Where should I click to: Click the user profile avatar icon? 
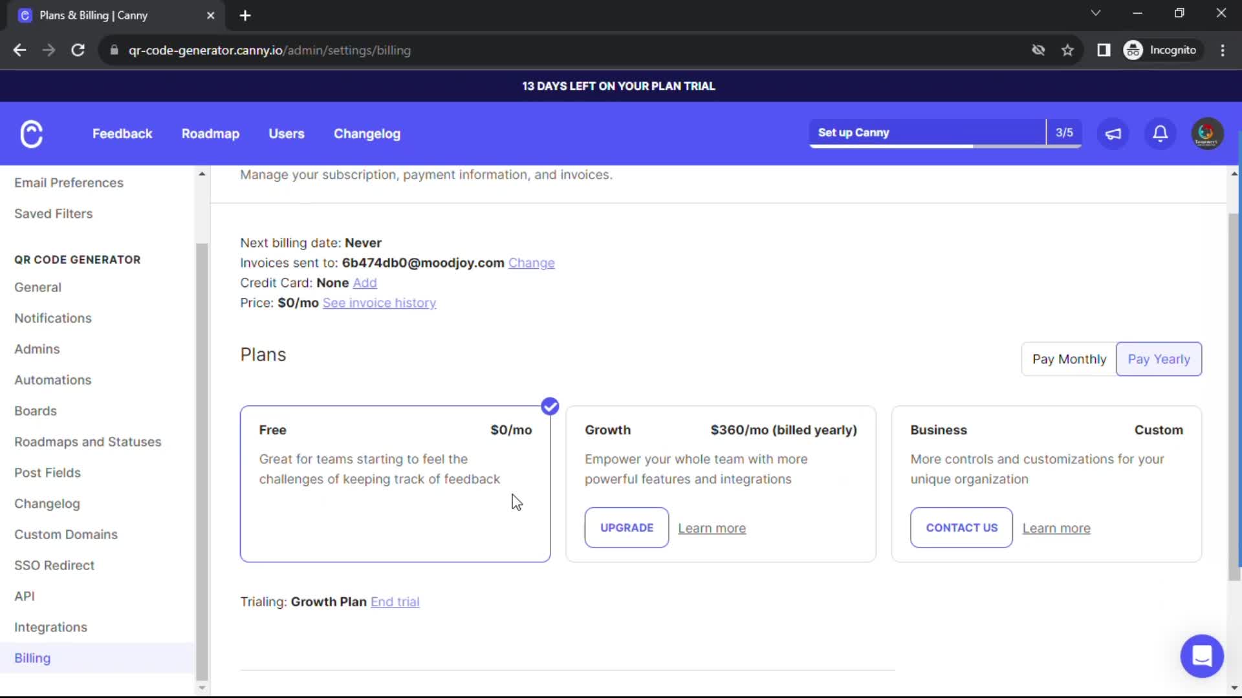(1207, 133)
